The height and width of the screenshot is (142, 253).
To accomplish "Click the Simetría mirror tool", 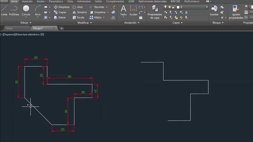I will 79,12.
